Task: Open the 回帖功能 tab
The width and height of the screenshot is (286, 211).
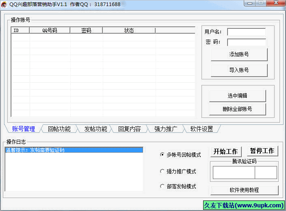Action: coord(59,129)
